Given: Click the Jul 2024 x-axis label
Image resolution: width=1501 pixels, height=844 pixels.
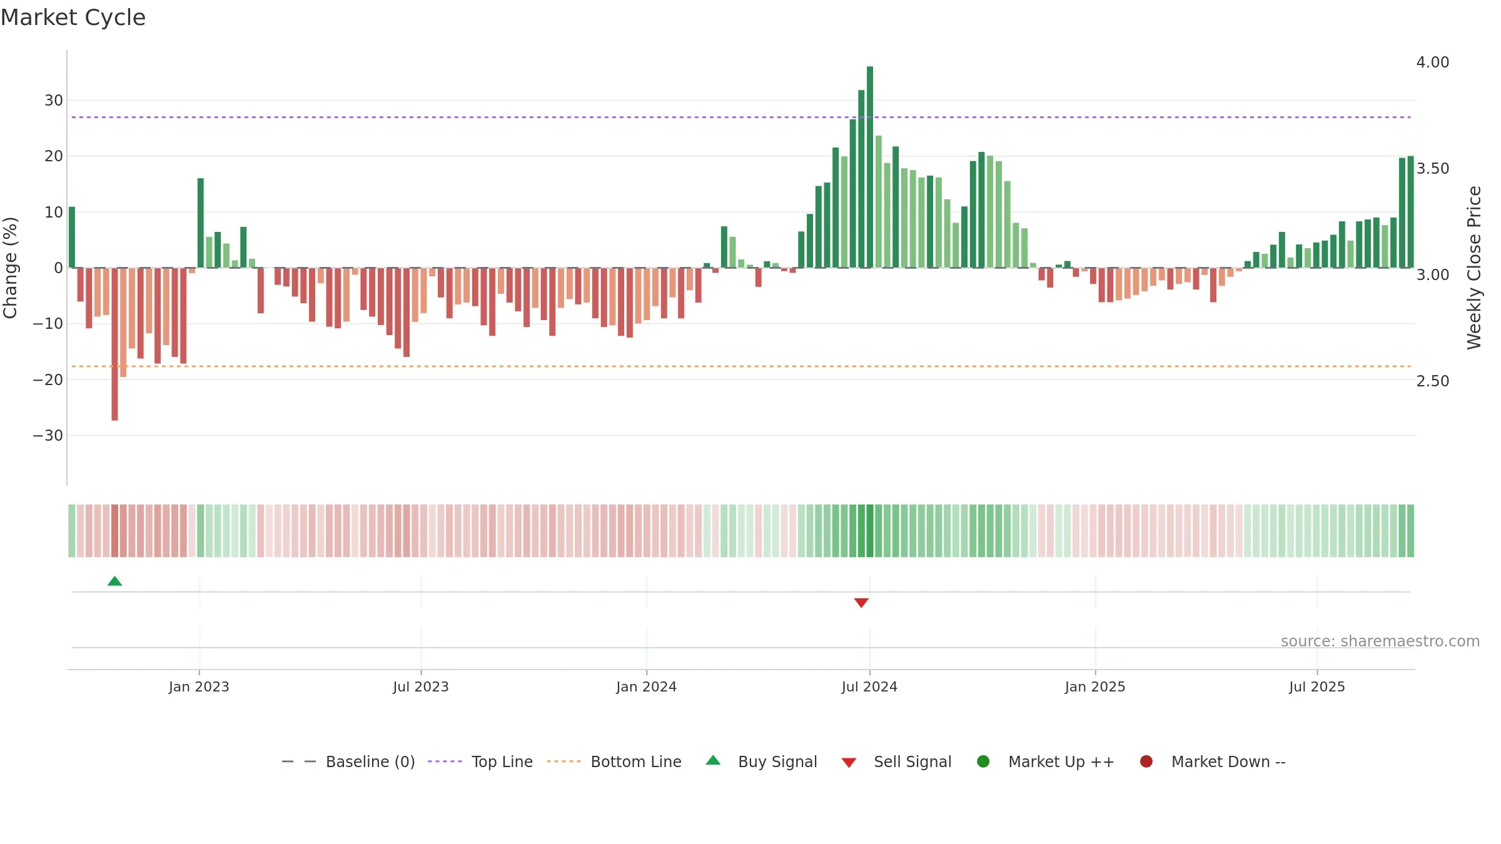Looking at the screenshot, I should click(869, 686).
